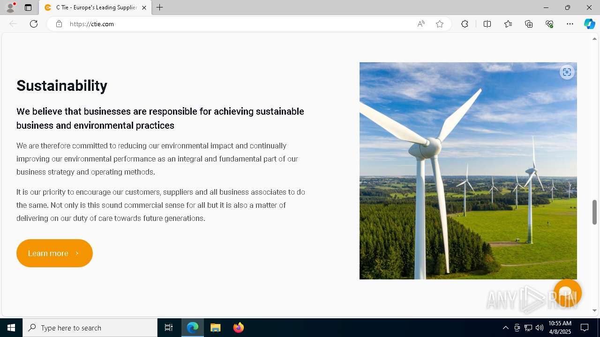Viewport: 600px width, 337px height.
Task: Open the notification center icon
Action: click(x=585, y=328)
